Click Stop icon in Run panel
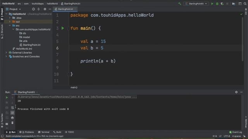Viewport: 248px width, 139px height. point(7,103)
